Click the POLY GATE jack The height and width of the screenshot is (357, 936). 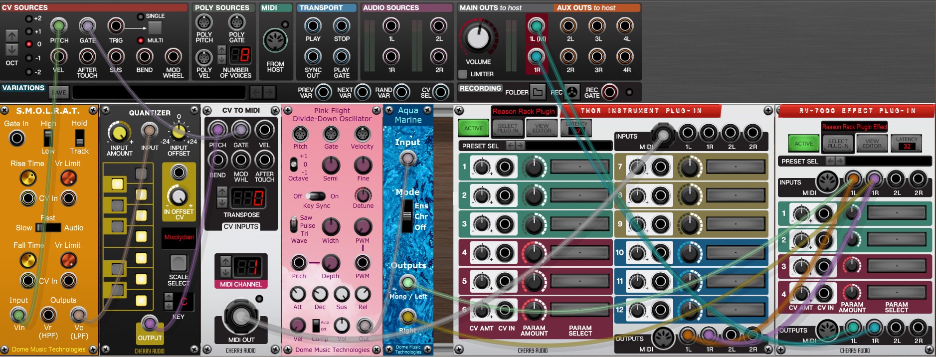[237, 22]
